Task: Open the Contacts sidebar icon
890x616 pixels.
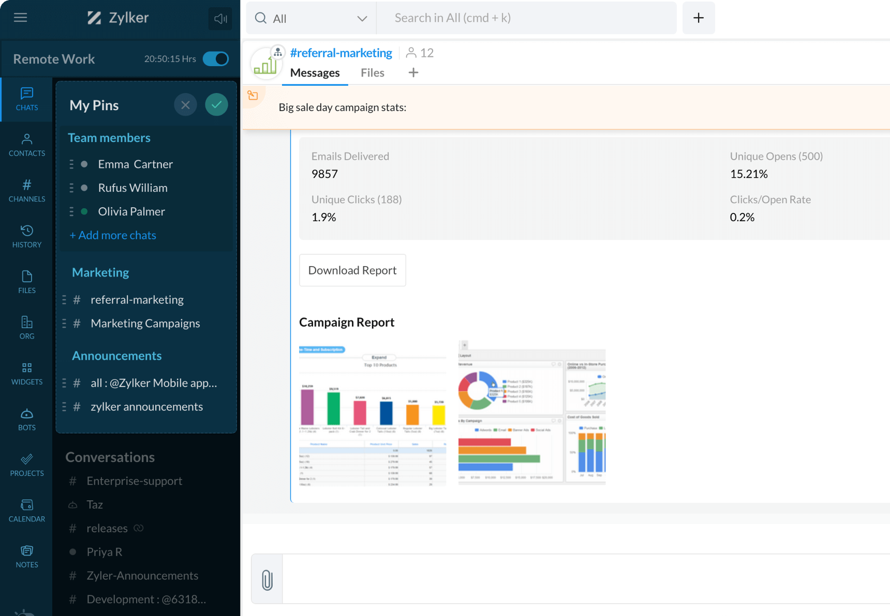Action: 26,145
